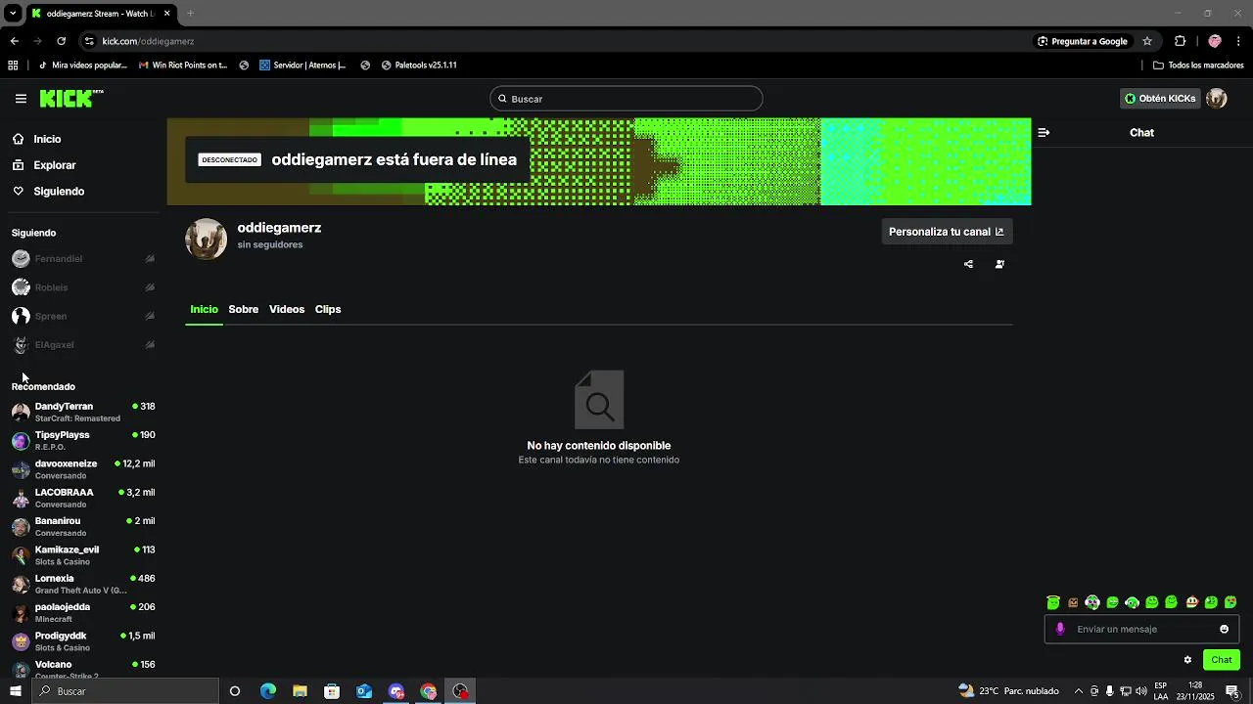The width and height of the screenshot is (1253, 704).
Task: Open the tab search dropdown arrow
Action: pyautogui.click(x=13, y=14)
